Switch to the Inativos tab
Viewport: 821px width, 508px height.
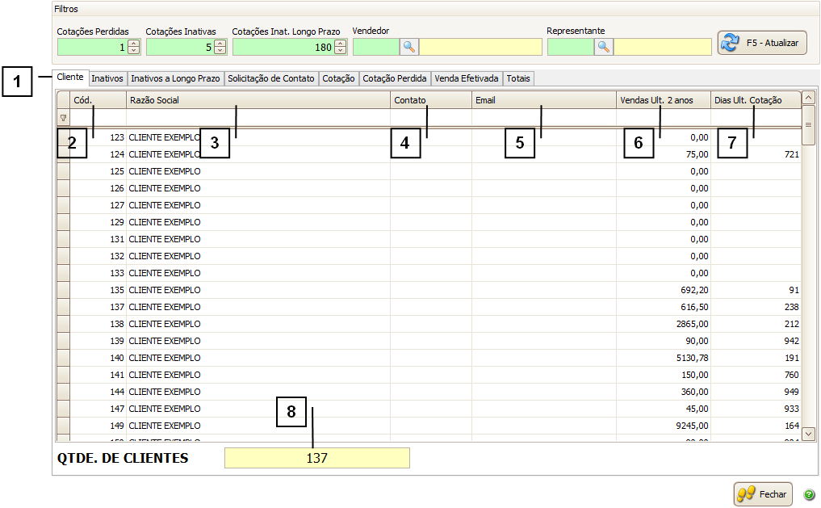[107, 79]
